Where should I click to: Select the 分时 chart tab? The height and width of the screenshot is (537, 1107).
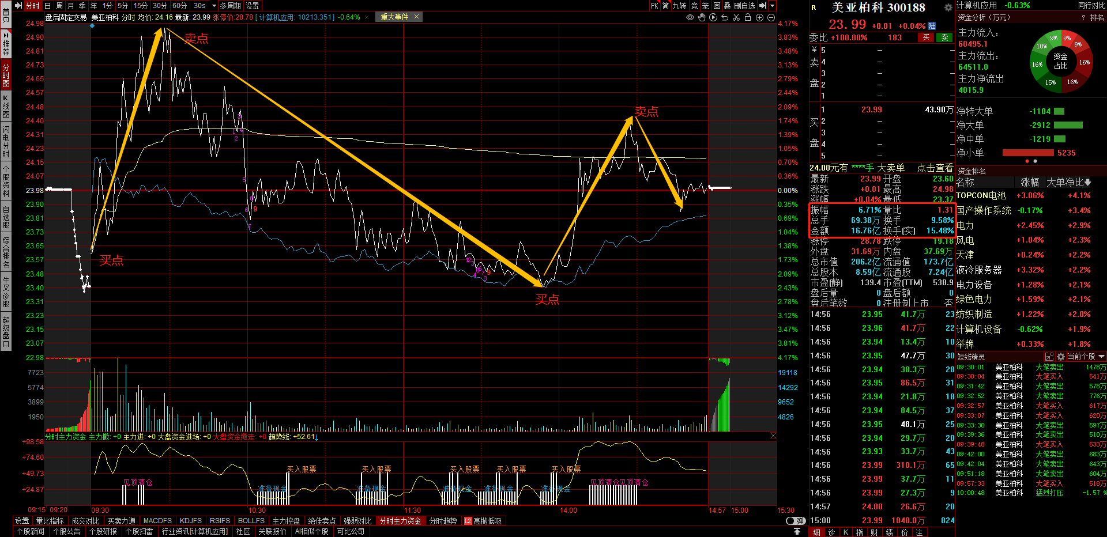[x=33, y=6]
